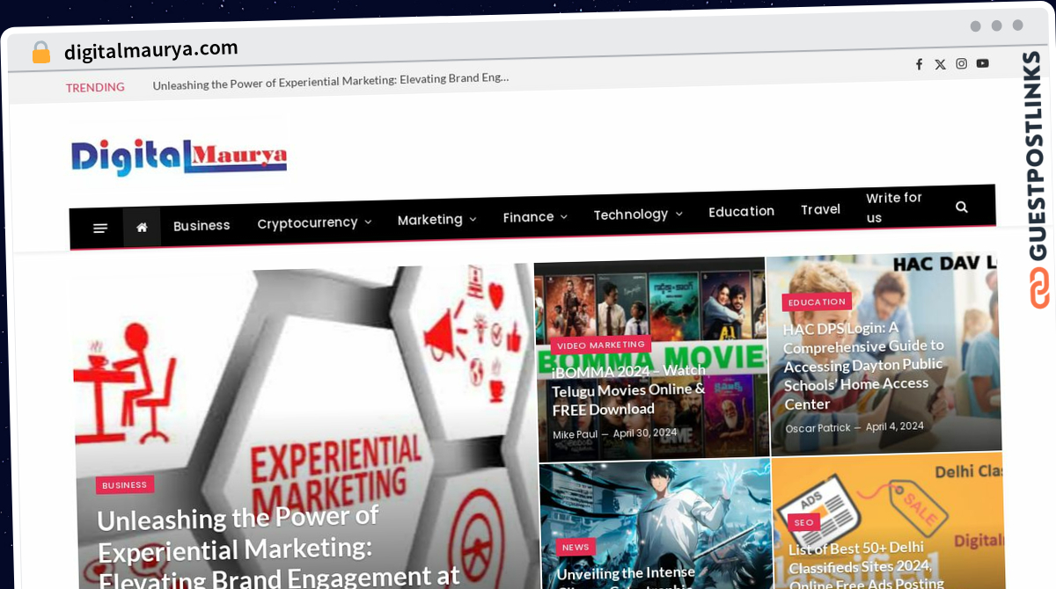Click the TRENDING label
This screenshot has height=589, width=1056.
point(95,87)
